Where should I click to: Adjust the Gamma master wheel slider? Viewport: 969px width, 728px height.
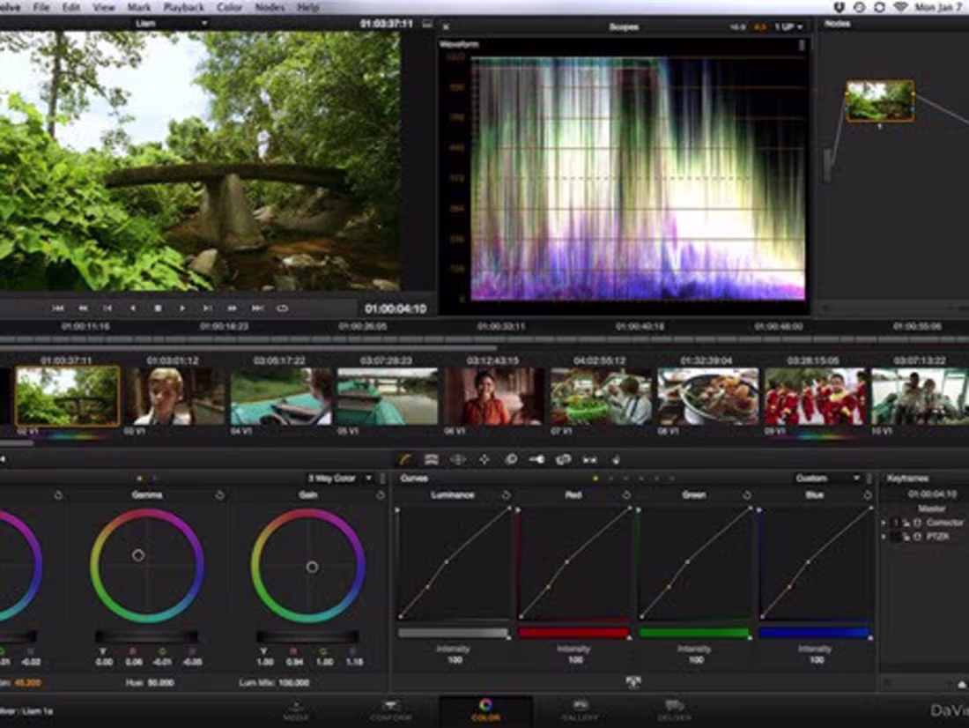point(146,635)
